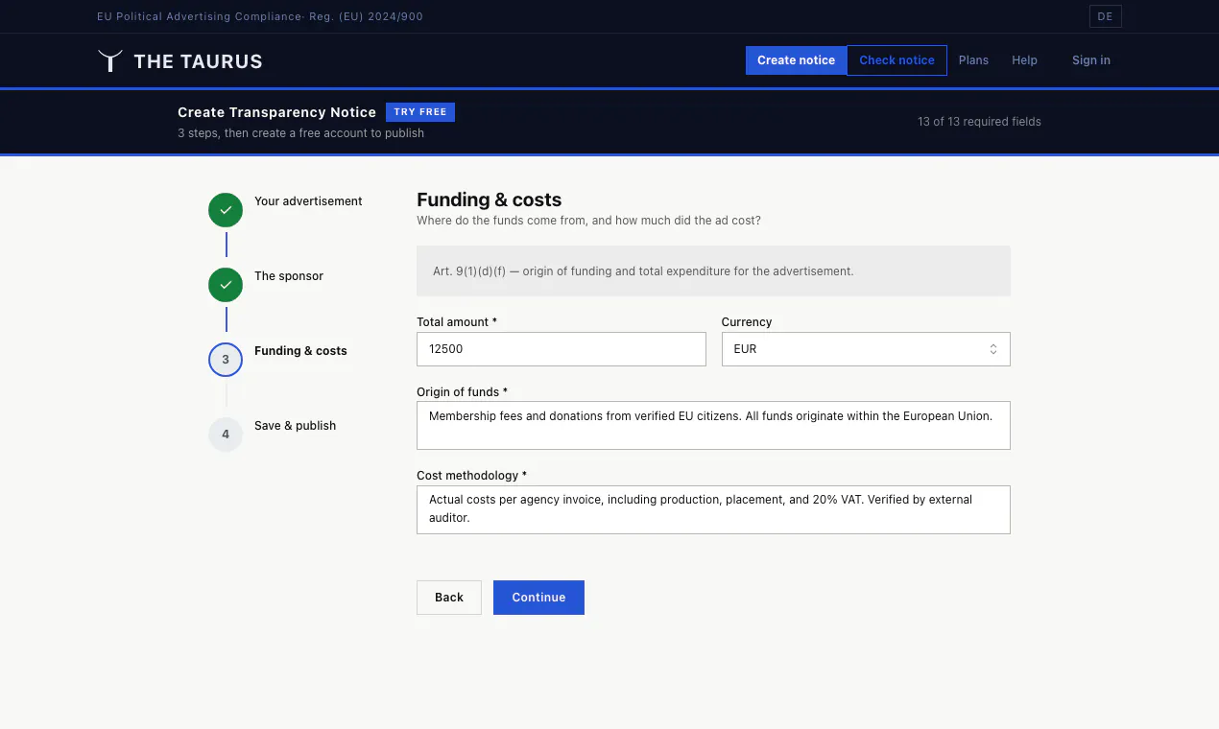The height and width of the screenshot is (729, 1219).
Task: Click the TRY FREE badge
Action: [x=420, y=112]
